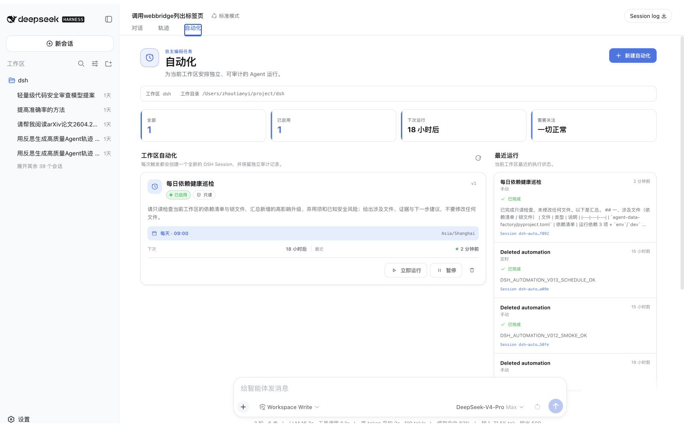Click the v1 version label
This screenshot has width=684, height=427.
[474, 184]
